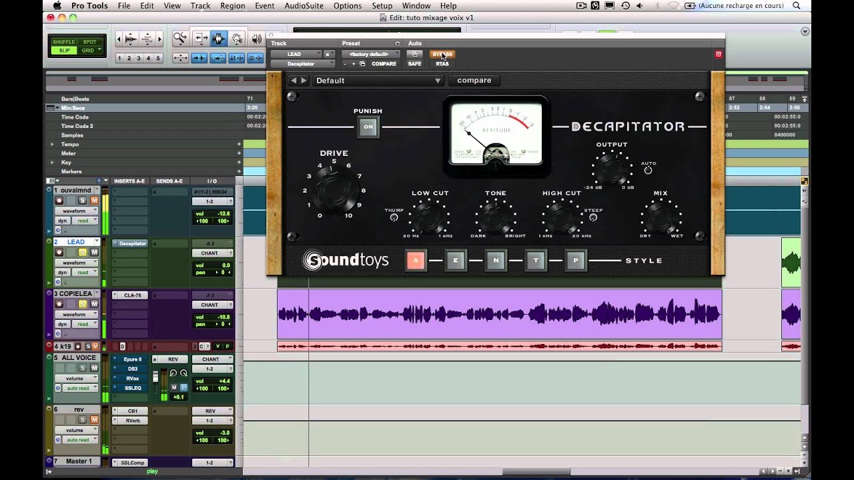Open the Setup menu
Viewport: 854px width, 480px height.
(382, 5)
